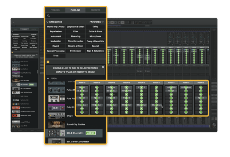The height and width of the screenshot is (157, 230).
Task: Filter by Compressors & Limiters category
Action: pyautogui.click(x=76, y=27)
